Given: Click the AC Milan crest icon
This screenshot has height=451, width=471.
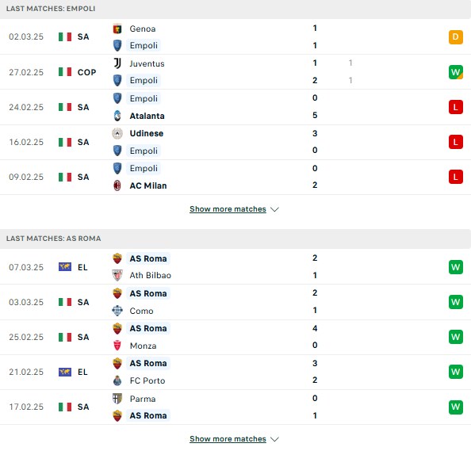Looking at the screenshot, I should [117, 185].
